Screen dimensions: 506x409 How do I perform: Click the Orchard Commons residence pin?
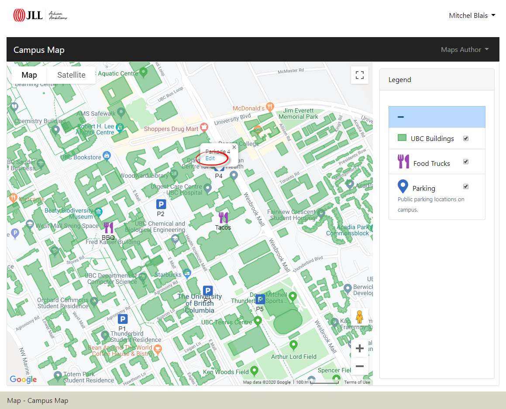point(94,301)
